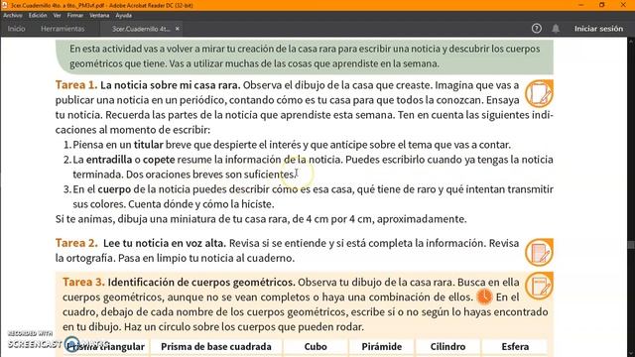The height and width of the screenshot is (357, 635).
Task: Click the bold word 'cuerpo' in item 3
Action: point(114,189)
